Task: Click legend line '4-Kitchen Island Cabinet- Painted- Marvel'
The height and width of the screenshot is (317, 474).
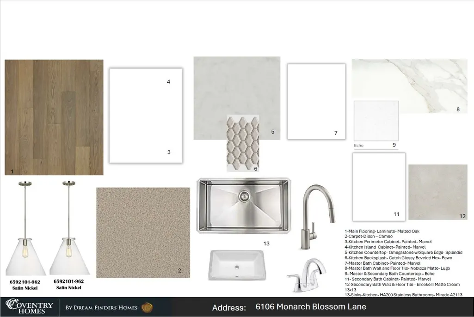Action: click(x=385, y=247)
